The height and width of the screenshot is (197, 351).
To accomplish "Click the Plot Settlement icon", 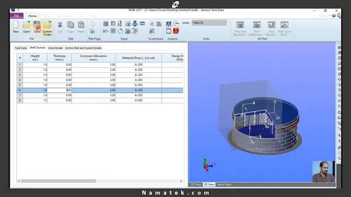I will coord(257,28).
